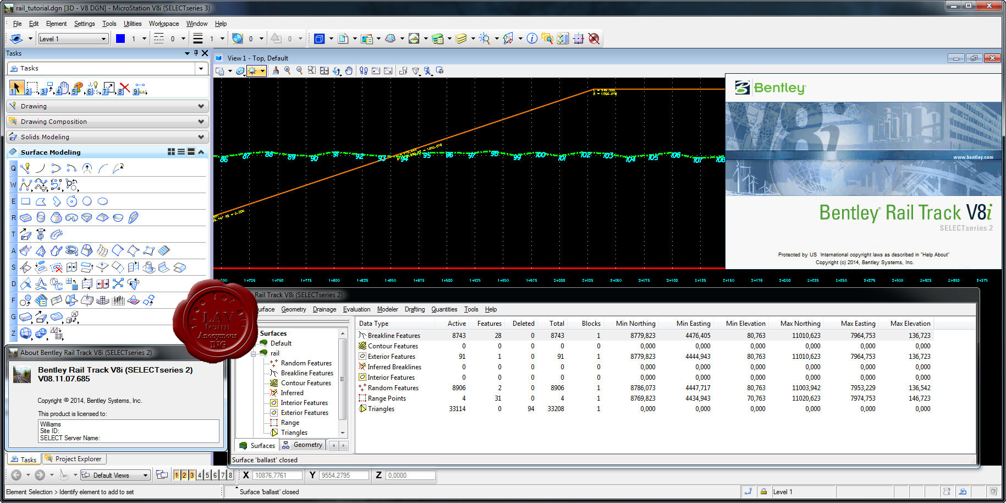Activate Pan View hand icon
The image size is (1006, 503).
(349, 70)
